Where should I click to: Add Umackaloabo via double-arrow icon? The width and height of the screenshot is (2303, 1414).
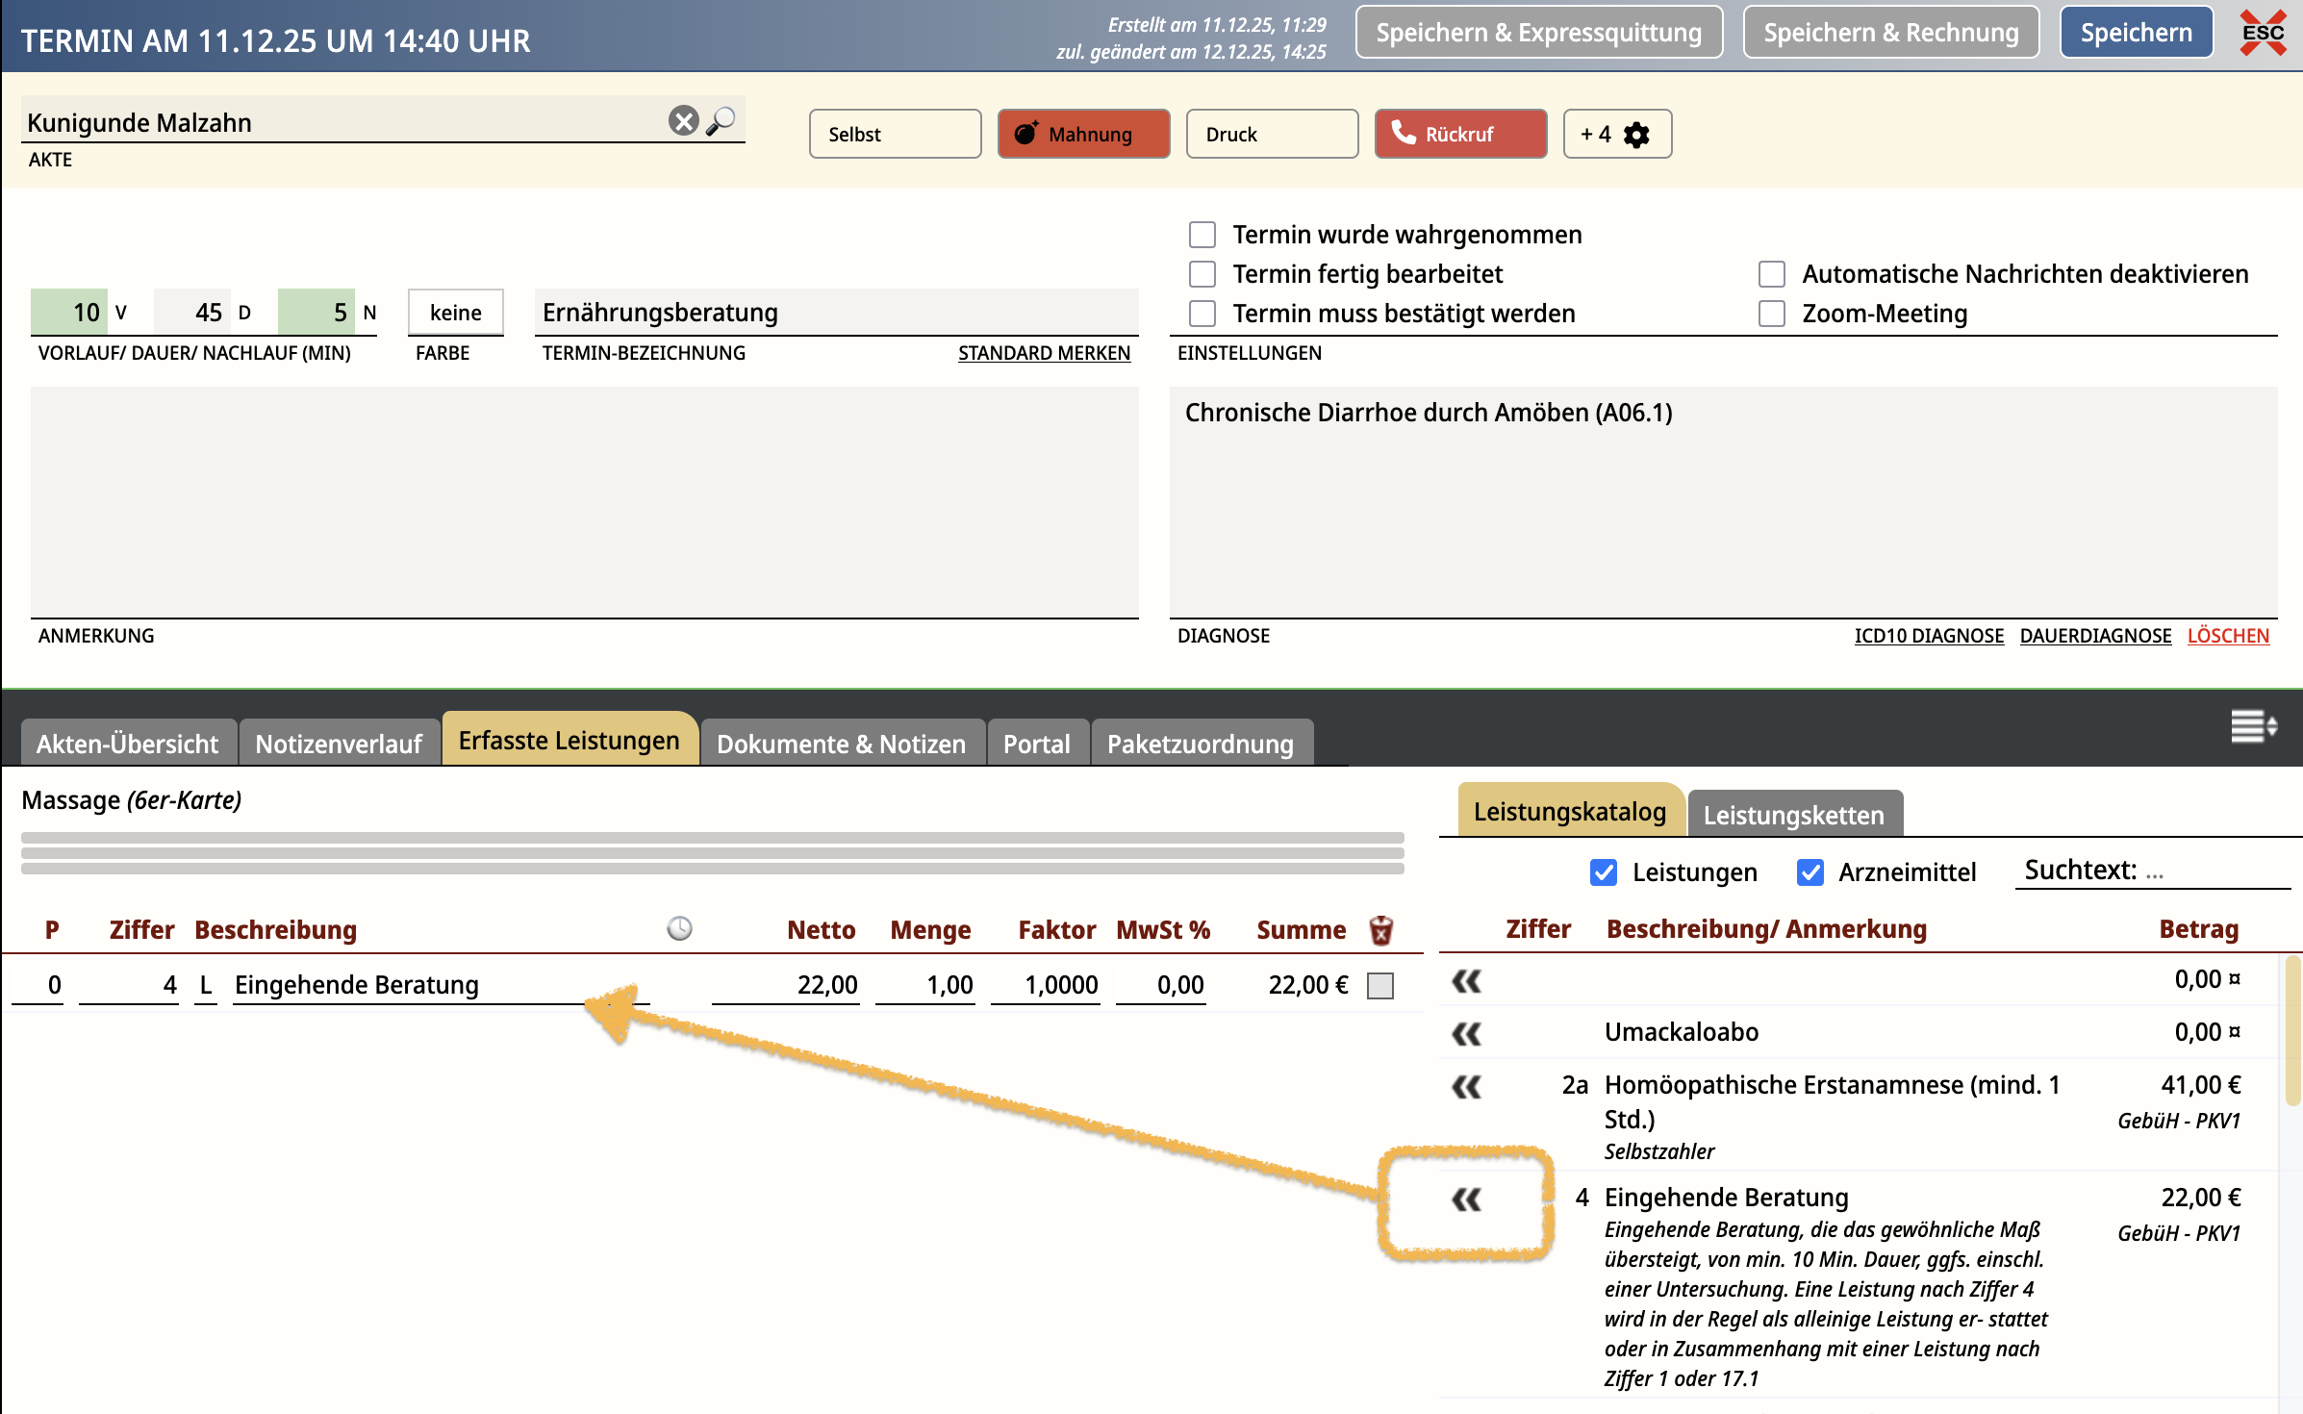click(x=1466, y=1034)
